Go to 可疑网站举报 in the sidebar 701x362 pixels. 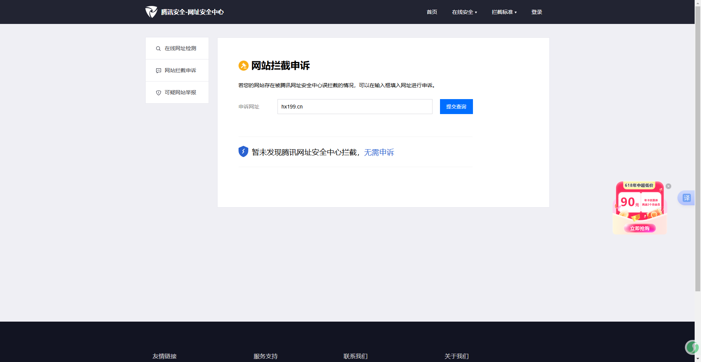point(177,93)
